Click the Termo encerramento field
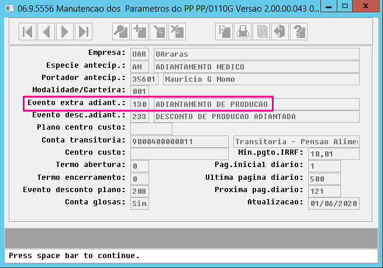The width and height of the screenshot is (383, 268). 140,179
